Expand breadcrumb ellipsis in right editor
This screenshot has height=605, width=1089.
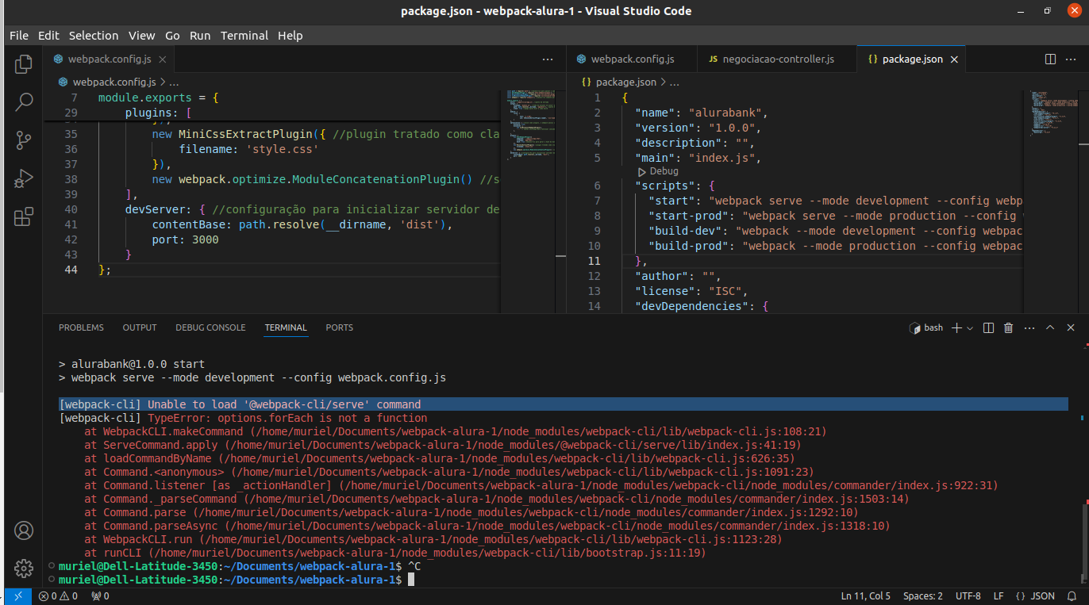coord(675,82)
